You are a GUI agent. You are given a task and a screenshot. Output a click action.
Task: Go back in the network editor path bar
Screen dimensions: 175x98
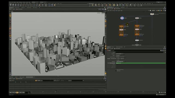(108, 9)
